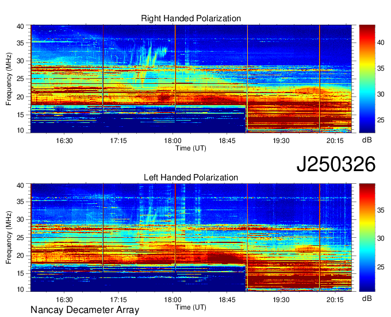Viewport: 391px width, 317px height.
Task: Click 20:15 tick on bottom plot
Action: point(335,300)
